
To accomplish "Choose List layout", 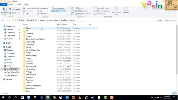I will 40,11.
